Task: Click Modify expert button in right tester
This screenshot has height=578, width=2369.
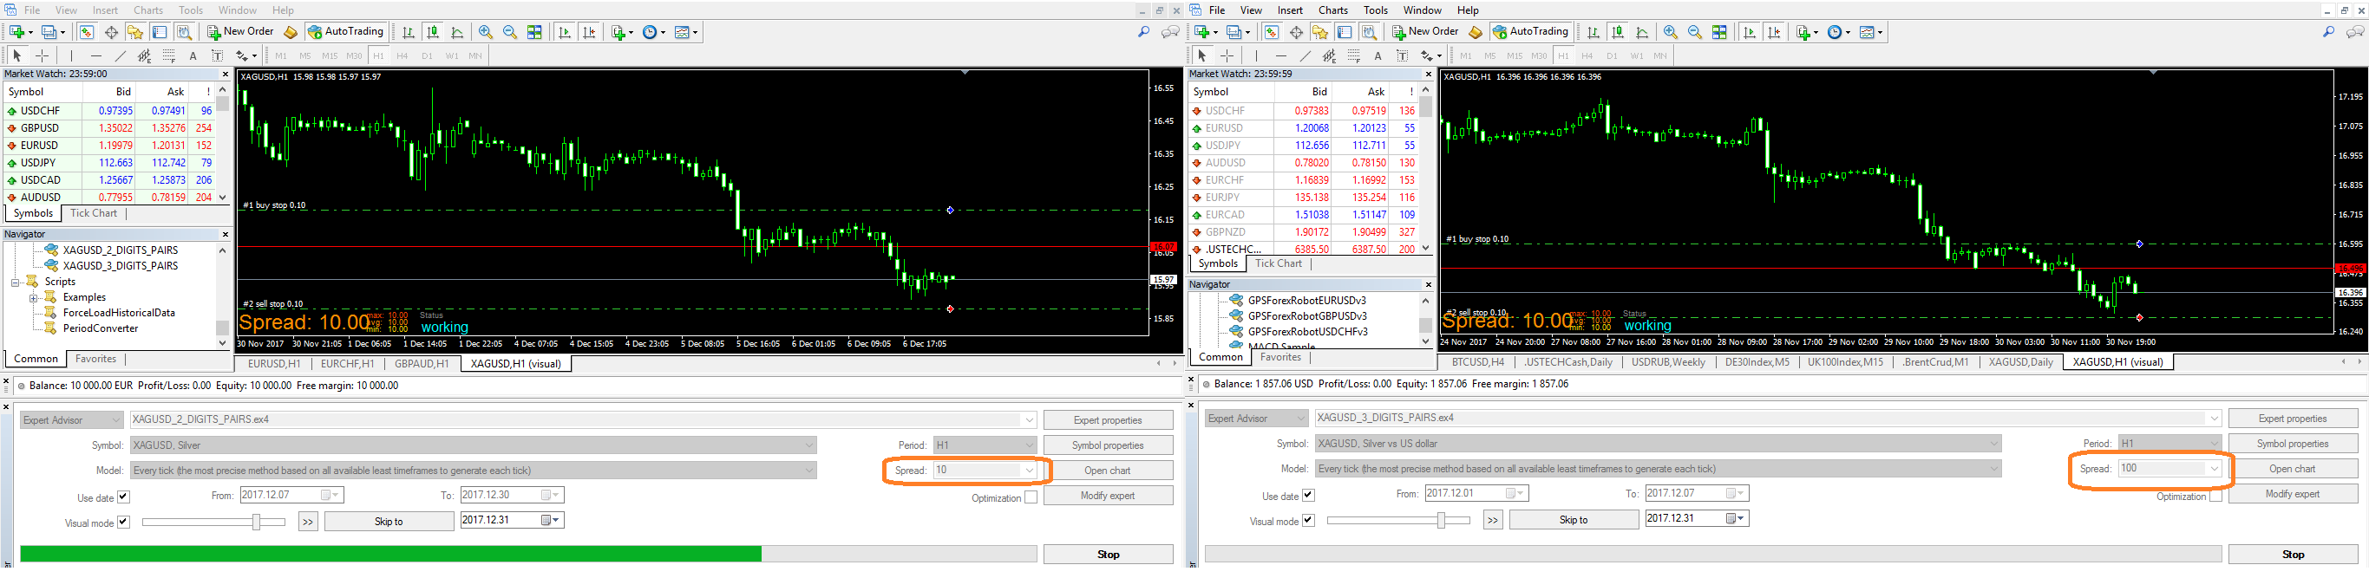Action: (2293, 495)
